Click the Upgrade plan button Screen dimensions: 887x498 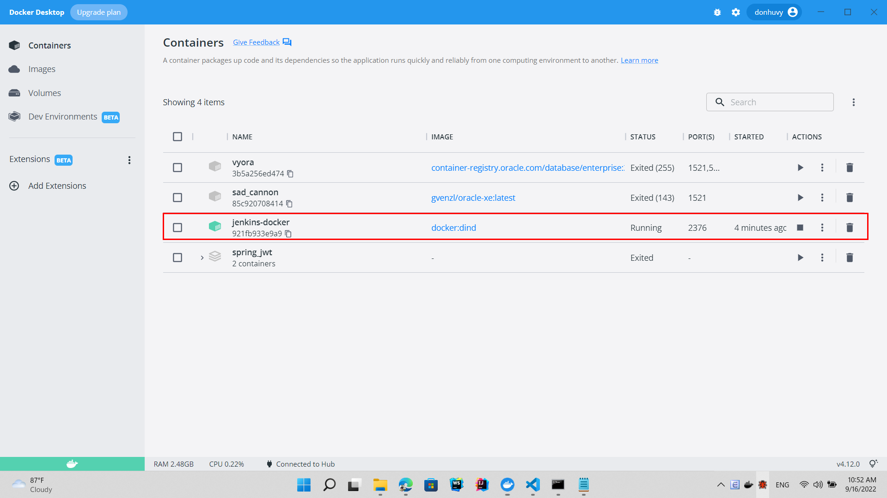pos(98,12)
